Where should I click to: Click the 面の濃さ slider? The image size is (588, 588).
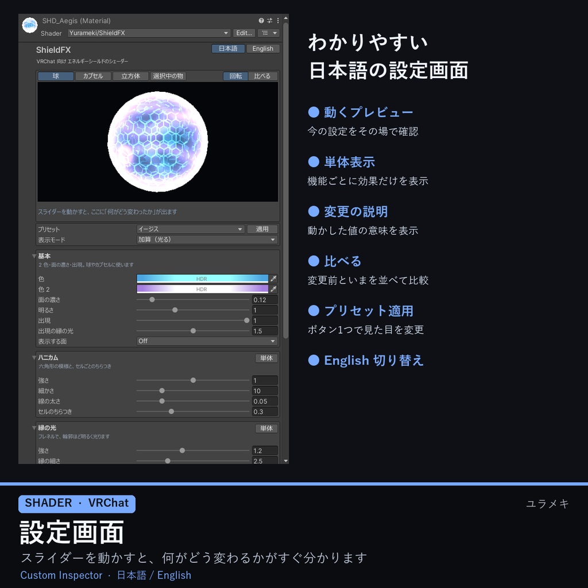pyautogui.click(x=193, y=300)
